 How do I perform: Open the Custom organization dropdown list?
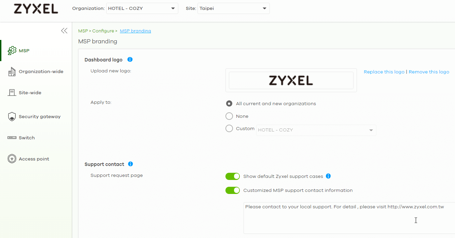(316, 130)
